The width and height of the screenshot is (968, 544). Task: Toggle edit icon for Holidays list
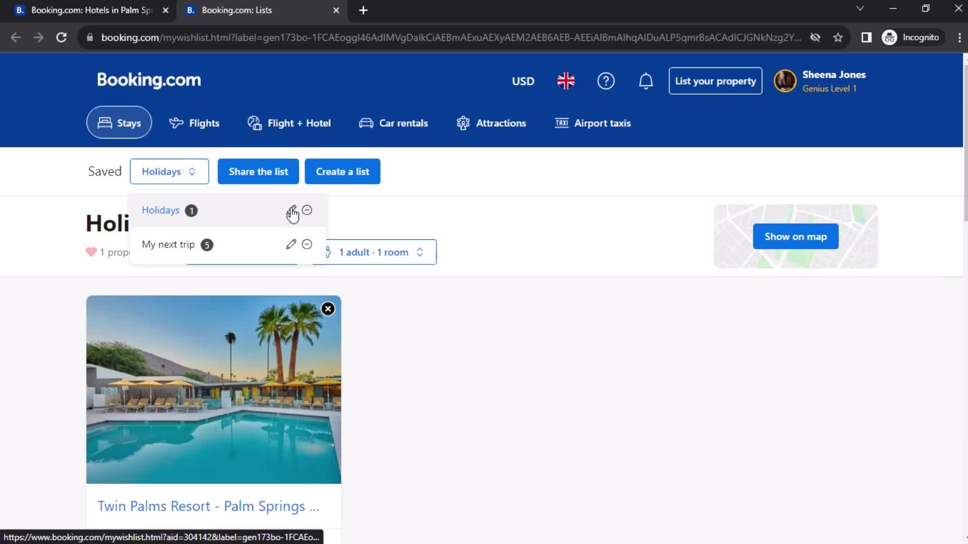pyautogui.click(x=290, y=210)
